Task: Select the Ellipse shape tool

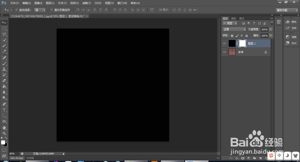Action: [x=4, y=121]
